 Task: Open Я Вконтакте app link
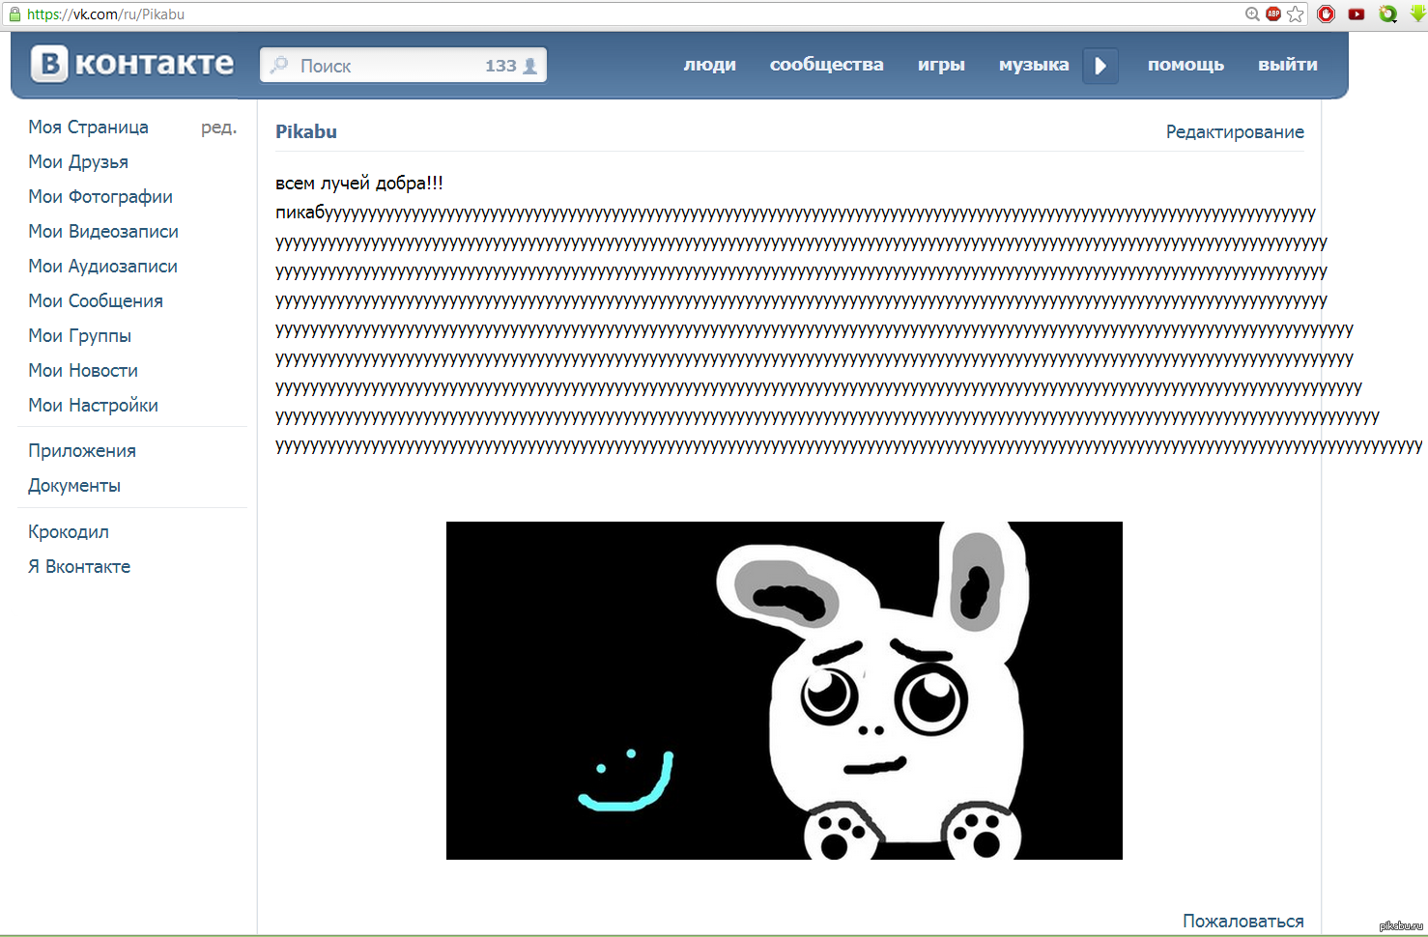79,567
